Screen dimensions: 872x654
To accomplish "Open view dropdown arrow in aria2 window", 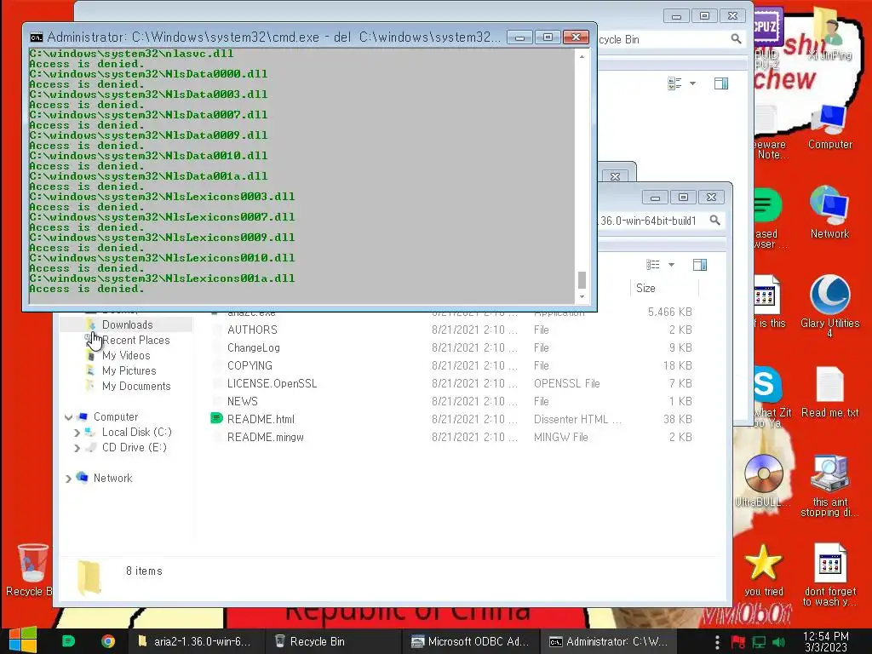I will [x=671, y=265].
